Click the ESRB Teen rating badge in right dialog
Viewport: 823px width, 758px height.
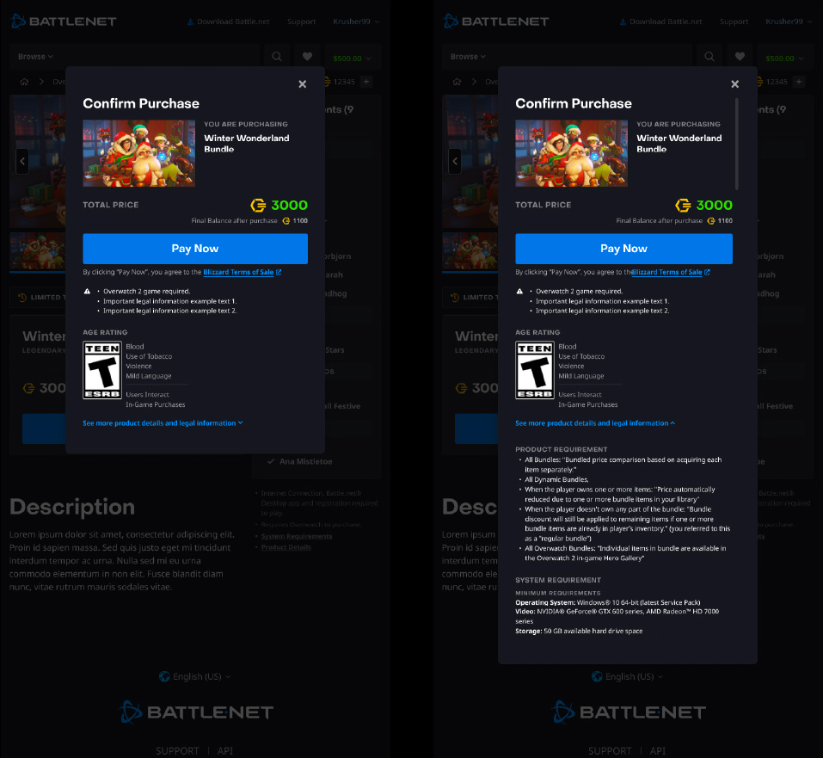point(535,370)
